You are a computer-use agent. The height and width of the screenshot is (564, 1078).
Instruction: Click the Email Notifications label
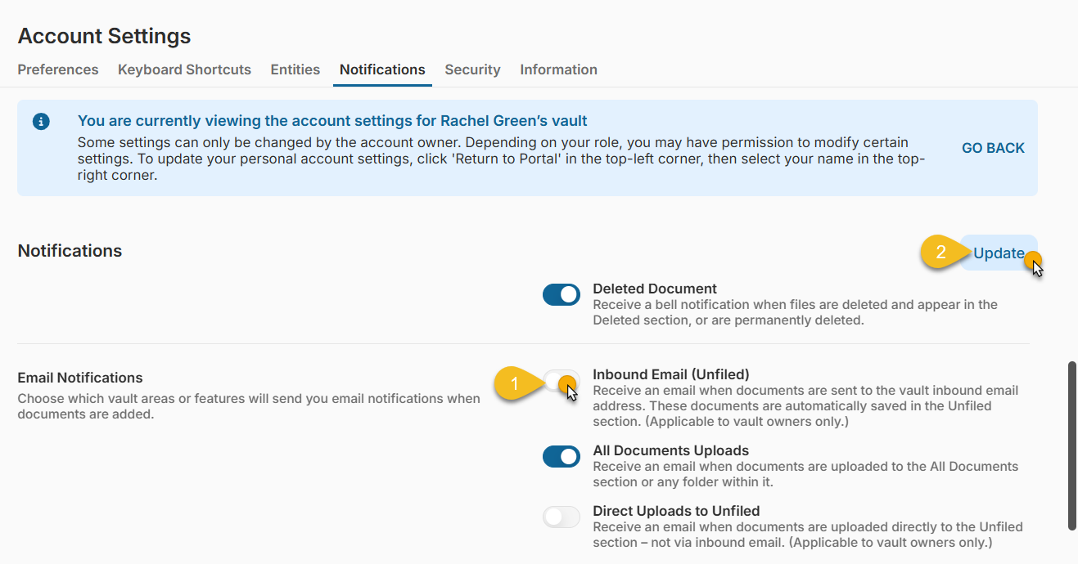coord(79,378)
